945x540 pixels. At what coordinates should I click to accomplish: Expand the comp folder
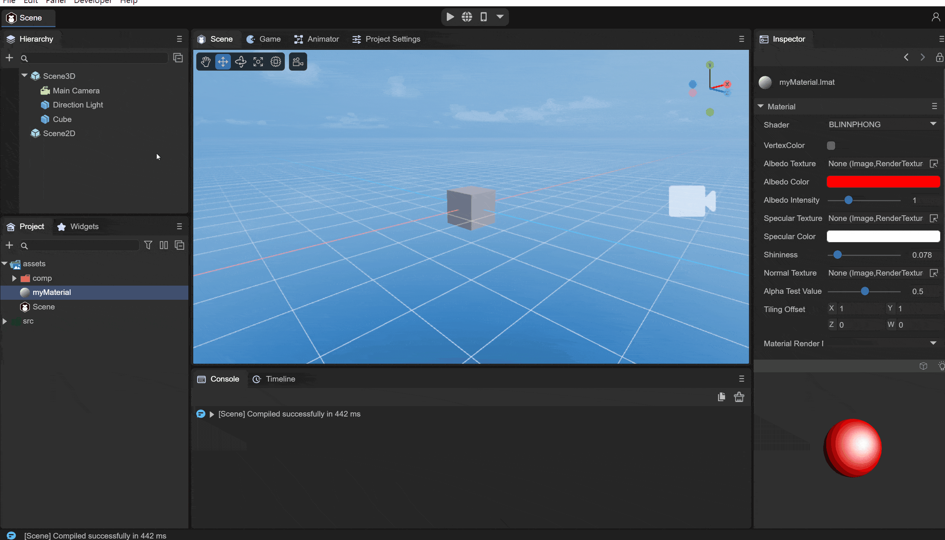coord(14,278)
